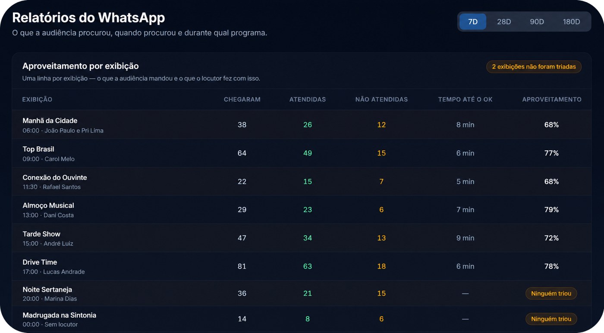Click '06:00 · João Paulo e Pri Lima' subtitle

63,131
